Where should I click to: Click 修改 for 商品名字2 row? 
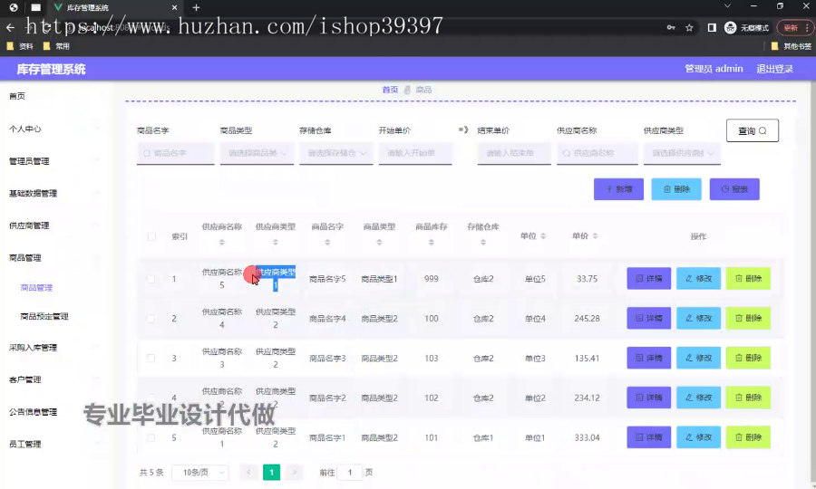(x=698, y=398)
